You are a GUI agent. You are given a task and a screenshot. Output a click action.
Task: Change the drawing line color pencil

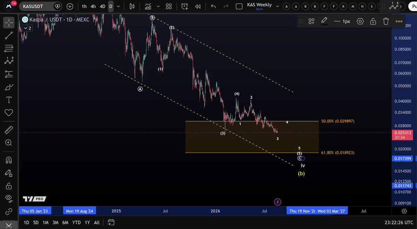pos(324,21)
